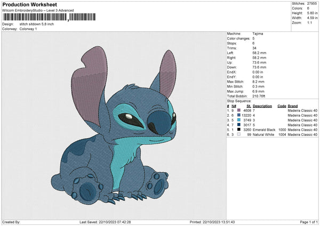
Task: Click the Brand column header
Action: pyautogui.click(x=293, y=105)
